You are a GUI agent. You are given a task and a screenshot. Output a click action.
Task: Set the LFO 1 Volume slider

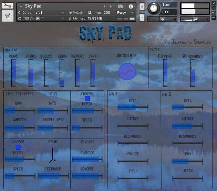tap(133, 161)
